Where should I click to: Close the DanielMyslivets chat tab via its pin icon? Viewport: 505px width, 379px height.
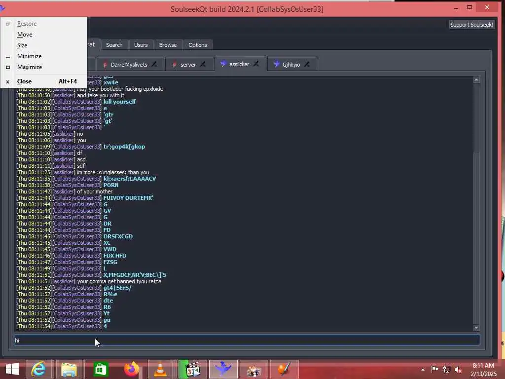point(154,65)
